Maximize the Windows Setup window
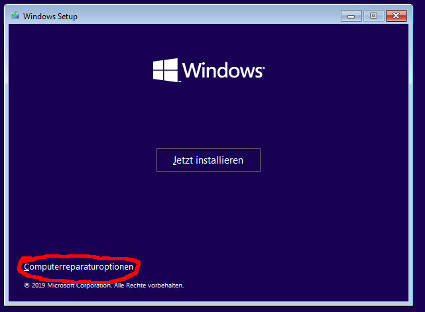The height and width of the screenshot is (312, 425). coord(373,16)
